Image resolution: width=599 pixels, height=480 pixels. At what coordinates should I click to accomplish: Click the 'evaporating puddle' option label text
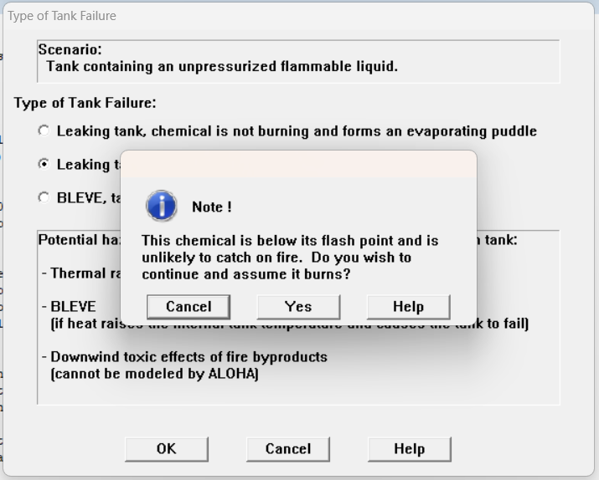point(297,131)
